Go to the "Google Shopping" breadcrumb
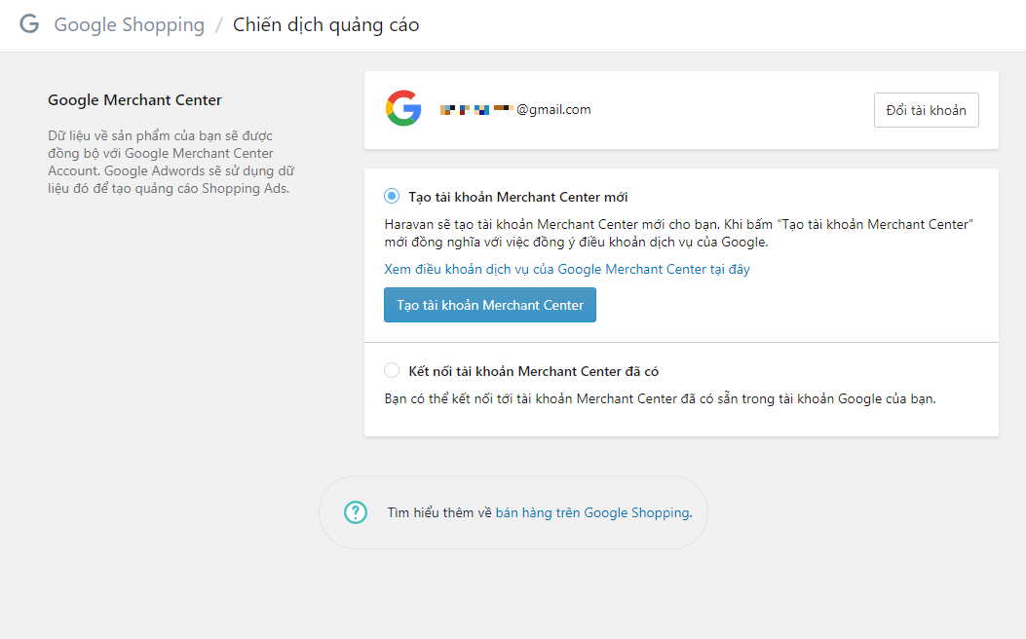 (x=129, y=25)
